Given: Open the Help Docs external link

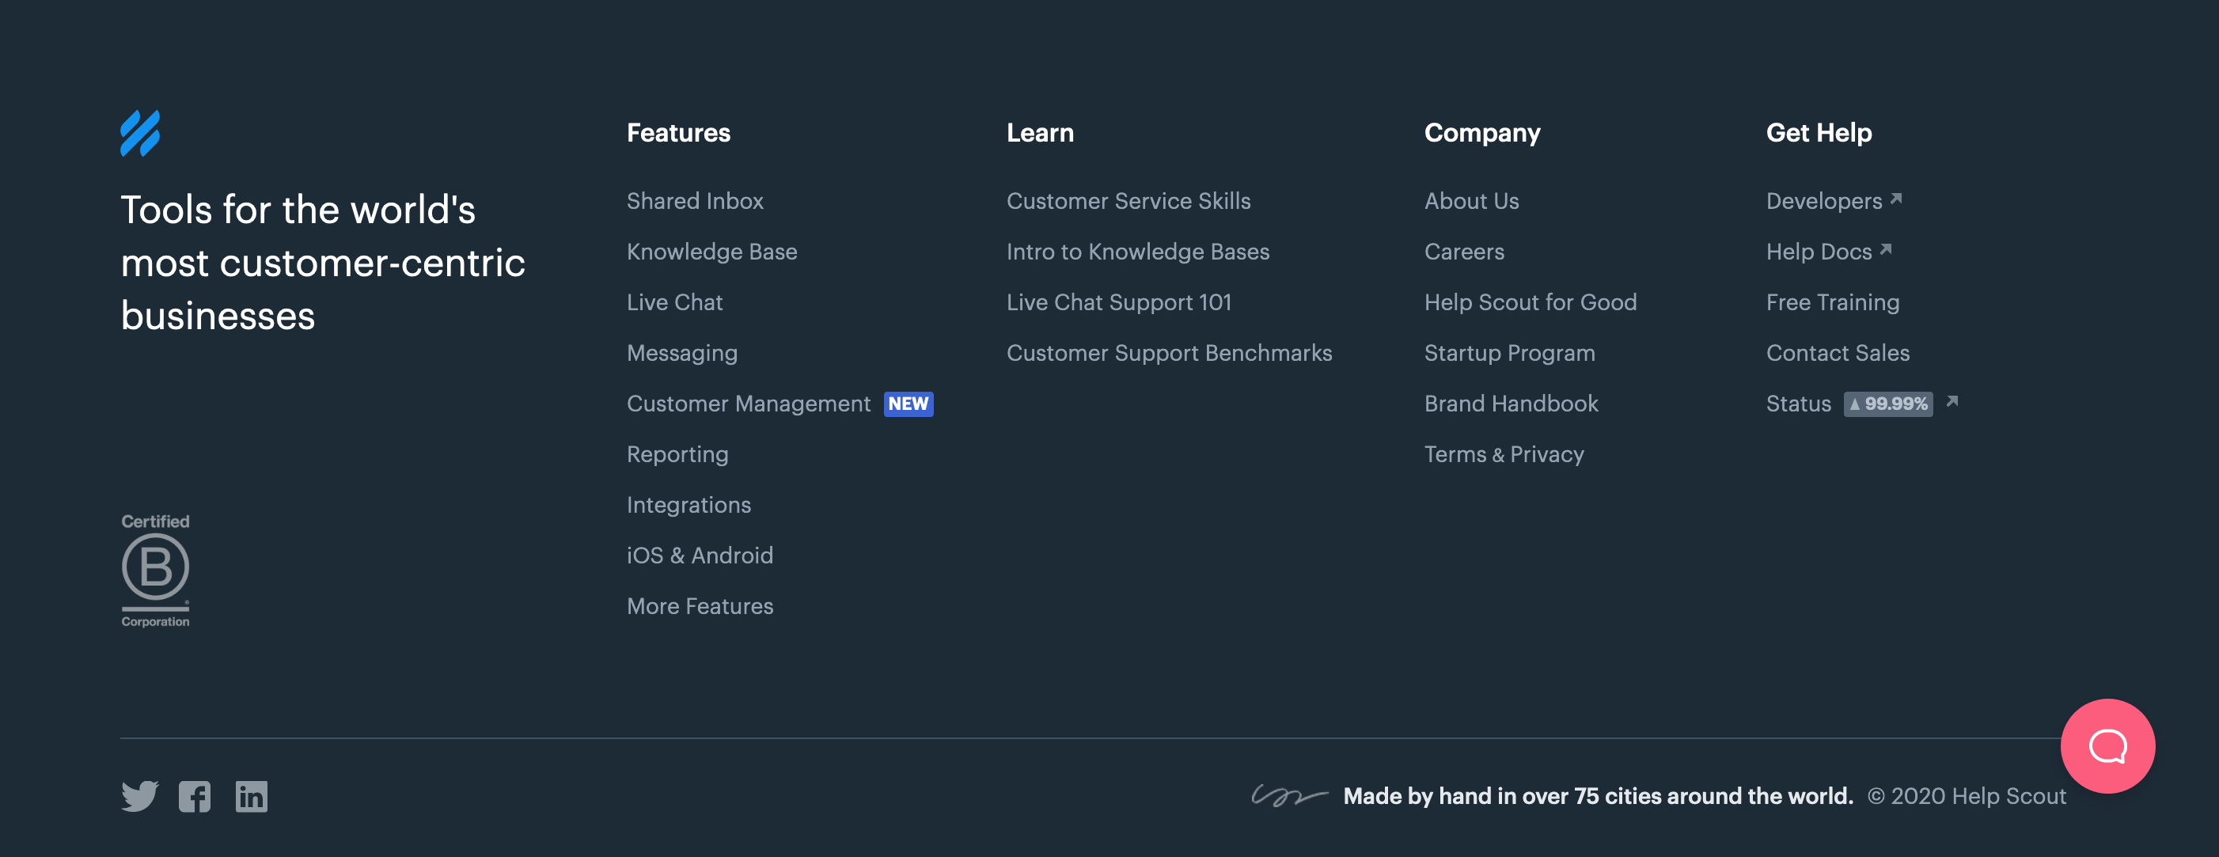Looking at the screenshot, I should [x=1828, y=252].
